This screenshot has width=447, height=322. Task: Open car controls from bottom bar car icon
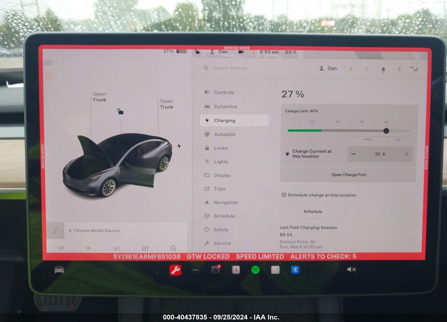(59, 270)
